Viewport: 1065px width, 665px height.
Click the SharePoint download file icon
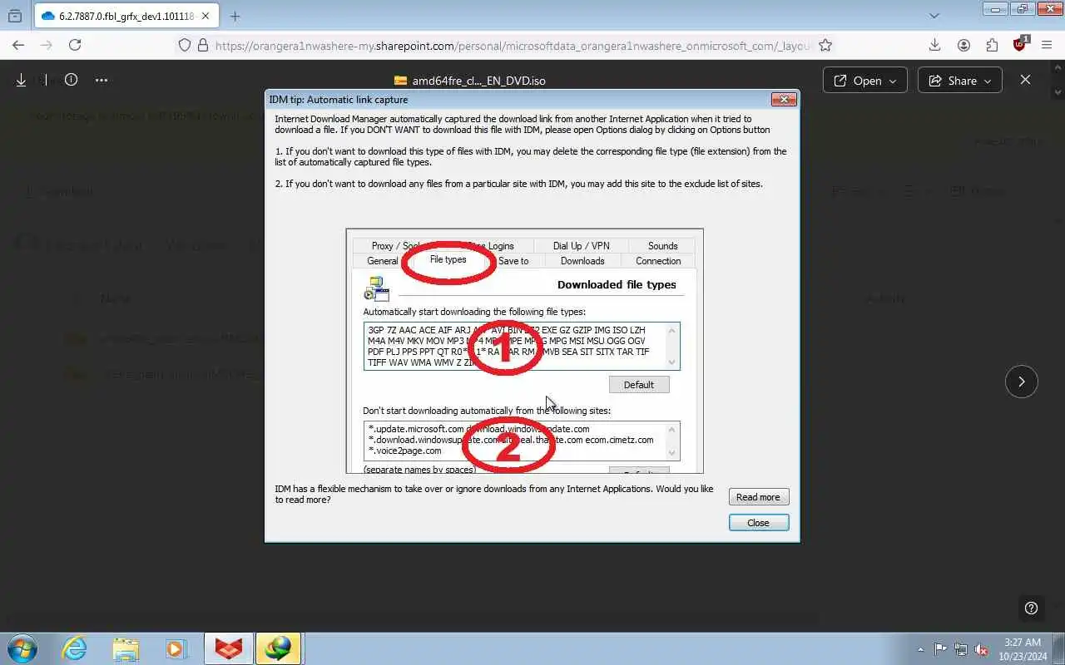click(x=21, y=80)
